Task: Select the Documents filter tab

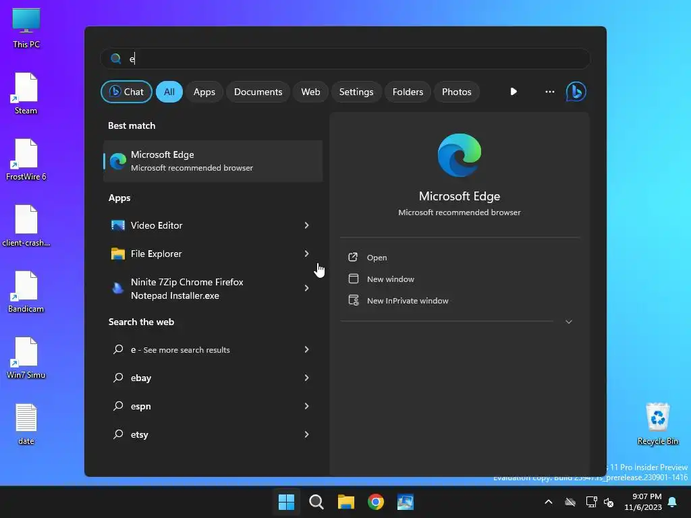Action: tap(258, 92)
